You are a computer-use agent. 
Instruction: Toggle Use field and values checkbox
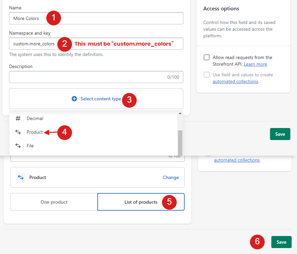pos(207,75)
